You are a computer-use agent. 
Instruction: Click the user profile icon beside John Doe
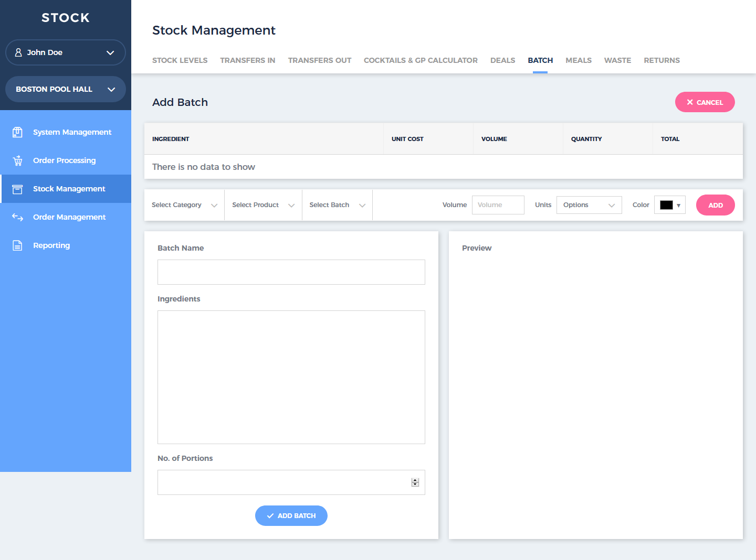point(19,52)
